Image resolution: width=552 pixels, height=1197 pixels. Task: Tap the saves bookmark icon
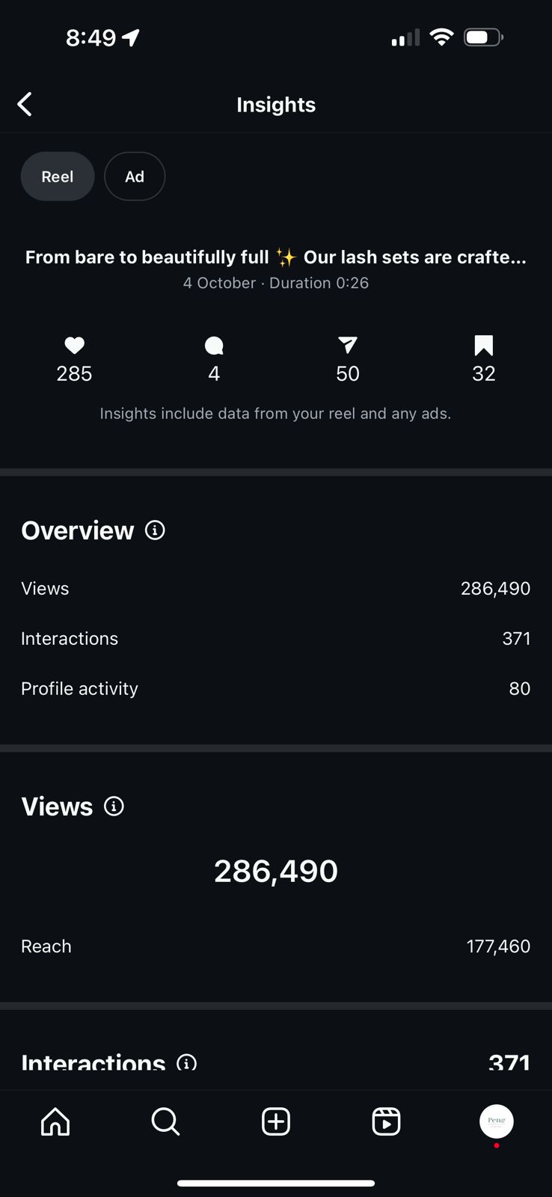click(x=484, y=346)
